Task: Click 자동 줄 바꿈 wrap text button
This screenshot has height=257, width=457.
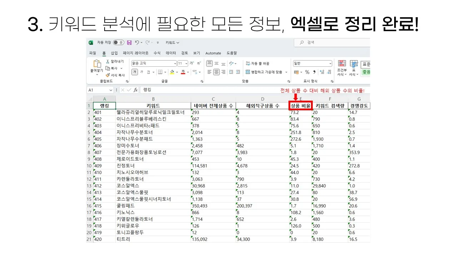Action: pos(258,64)
